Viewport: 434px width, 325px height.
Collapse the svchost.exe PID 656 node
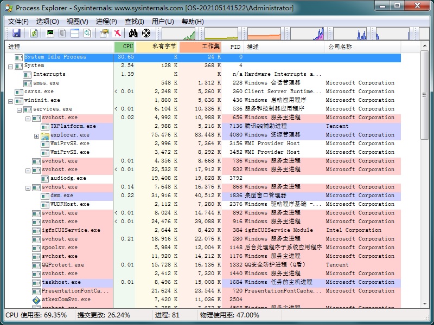coord(28,119)
